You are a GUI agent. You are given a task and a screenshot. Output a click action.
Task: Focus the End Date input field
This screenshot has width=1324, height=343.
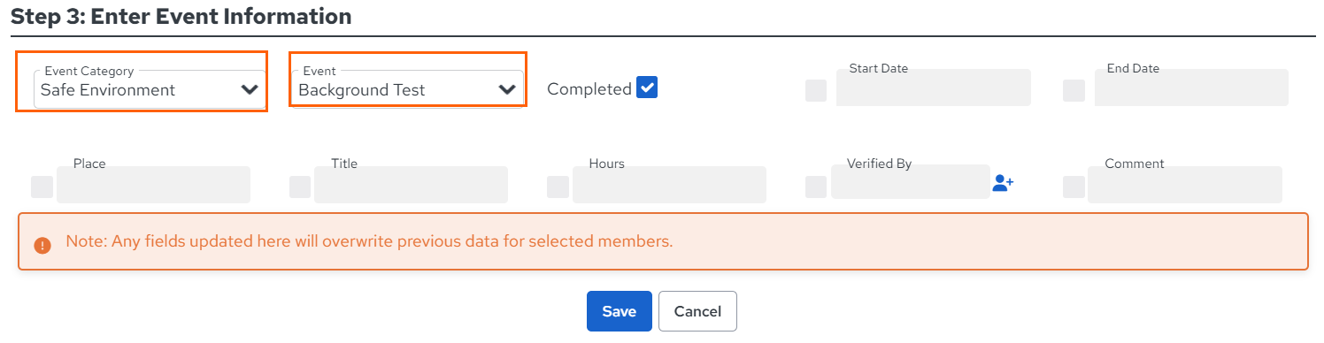(x=1191, y=88)
